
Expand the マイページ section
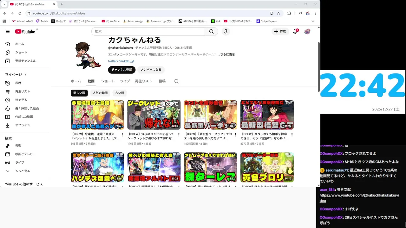click(16, 75)
